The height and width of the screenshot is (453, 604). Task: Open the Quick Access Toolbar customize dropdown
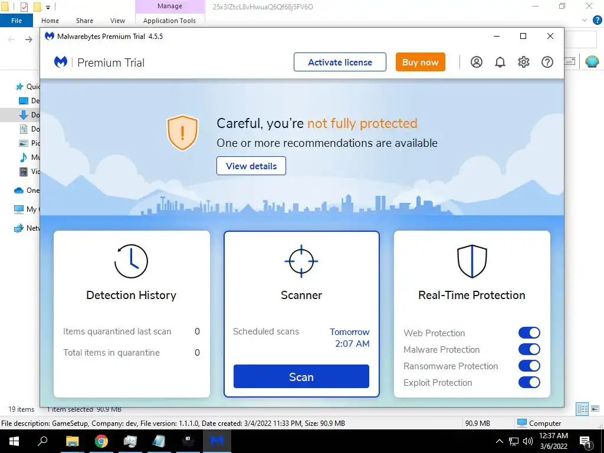(x=48, y=7)
